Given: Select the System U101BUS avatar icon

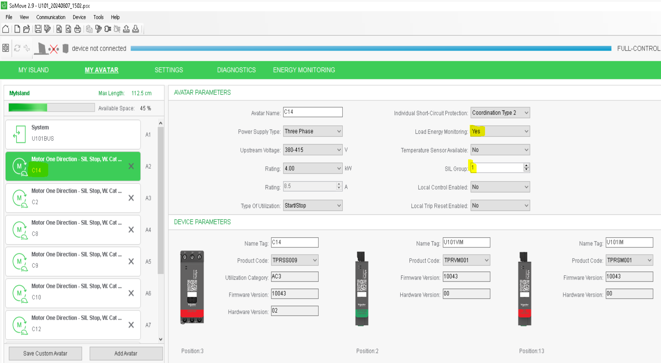Looking at the screenshot, I should [x=19, y=134].
